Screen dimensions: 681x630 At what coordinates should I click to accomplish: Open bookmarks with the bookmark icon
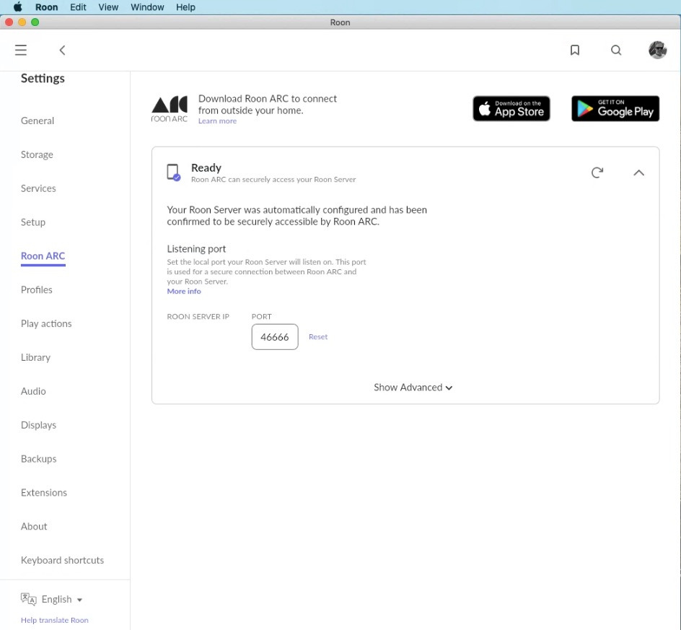coord(574,50)
